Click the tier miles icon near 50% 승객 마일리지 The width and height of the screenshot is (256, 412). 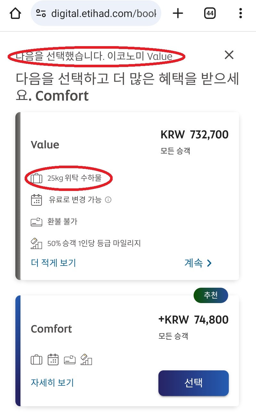click(x=37, y=243)
